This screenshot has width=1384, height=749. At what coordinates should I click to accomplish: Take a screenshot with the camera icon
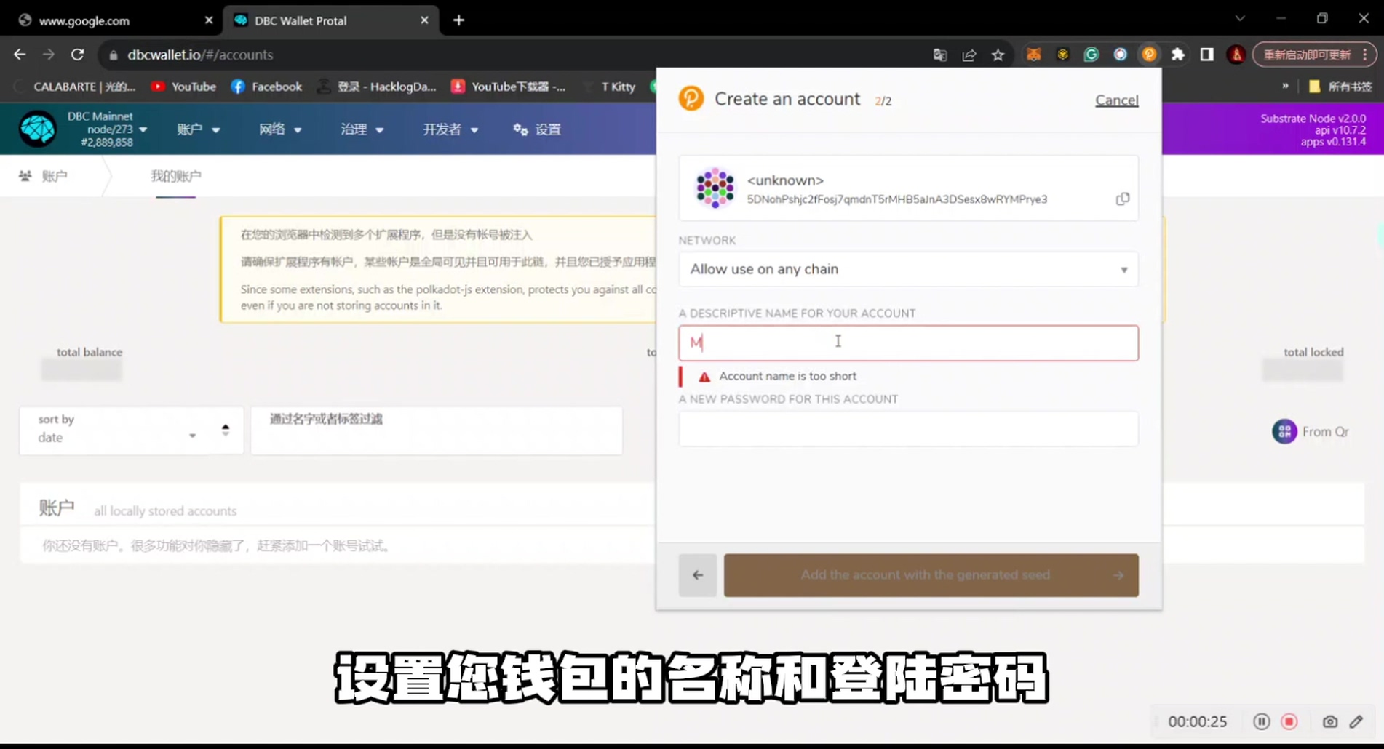click(x=1329, y=721)
